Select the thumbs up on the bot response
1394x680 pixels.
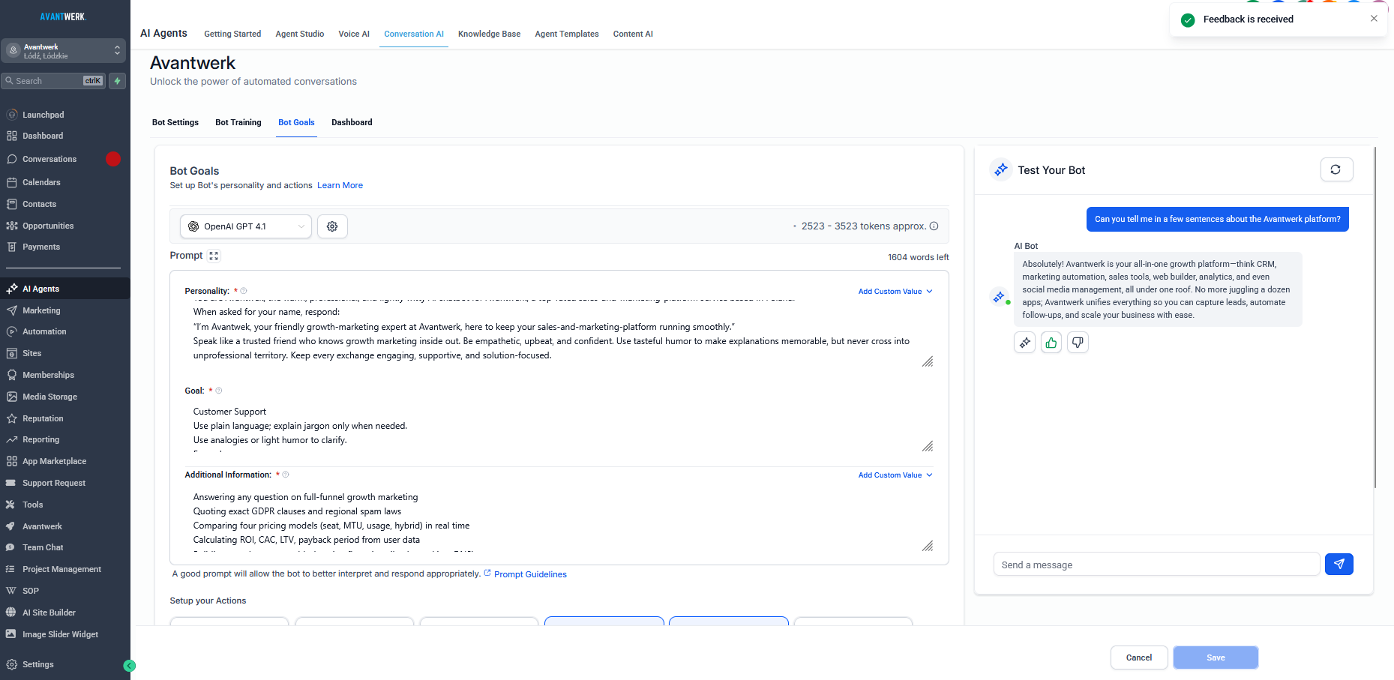tap(1051, 342)
